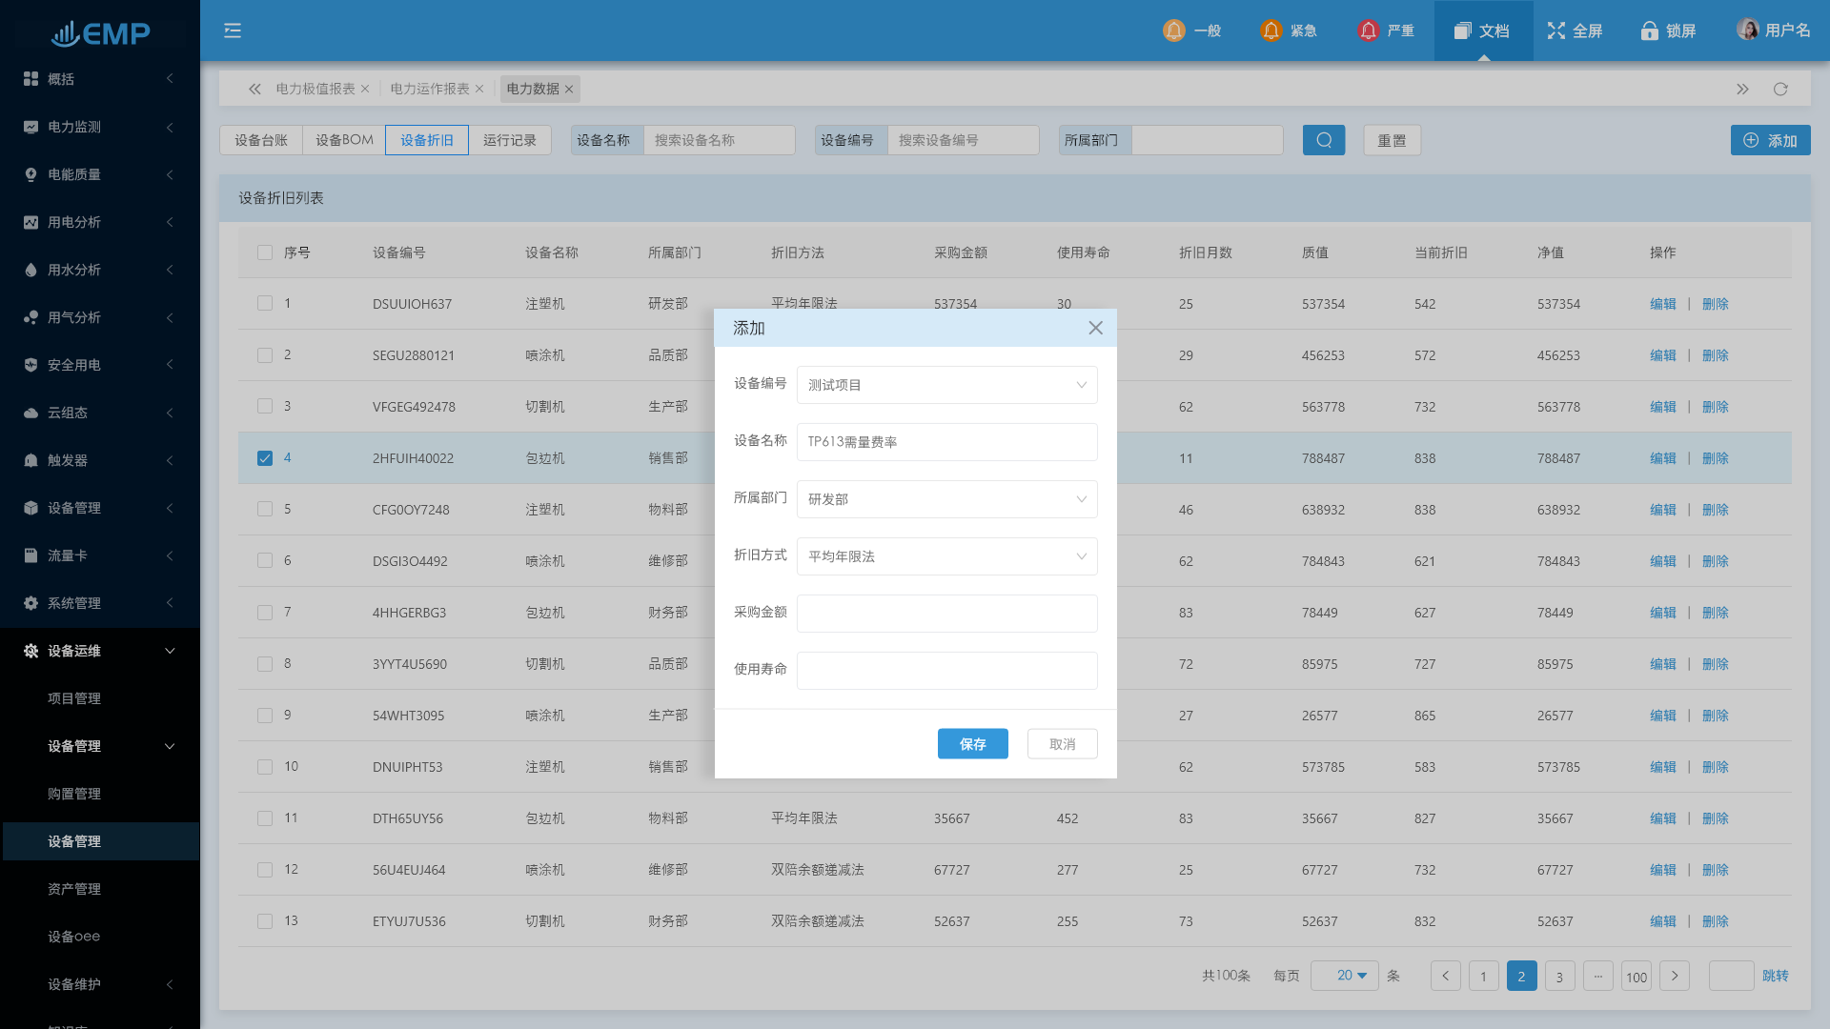Open the 设备编号 dropdown in the dialog
1830x1029 pixels.
(x=946, y=385)
